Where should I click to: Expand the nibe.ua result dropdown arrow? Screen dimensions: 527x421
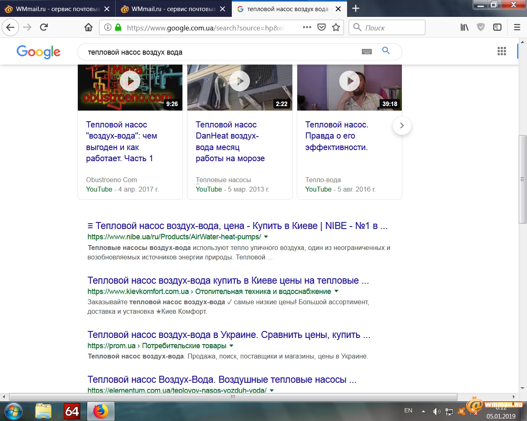(266, 237)
